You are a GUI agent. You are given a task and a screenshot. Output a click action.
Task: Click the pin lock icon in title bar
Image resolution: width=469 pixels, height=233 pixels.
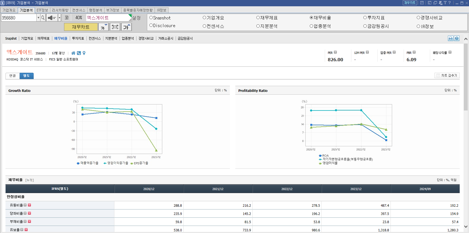click(x=441, y=3)
